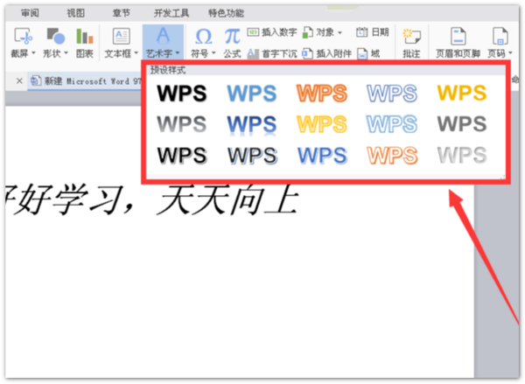Choose the solid black WPS preset style
Screen dimensions: 525x384
pos(182,93)
